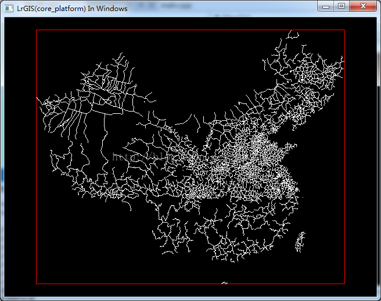This screenshot has height=301, width=381.
Task: Minimize the LrGIS window
Action: 326,6
